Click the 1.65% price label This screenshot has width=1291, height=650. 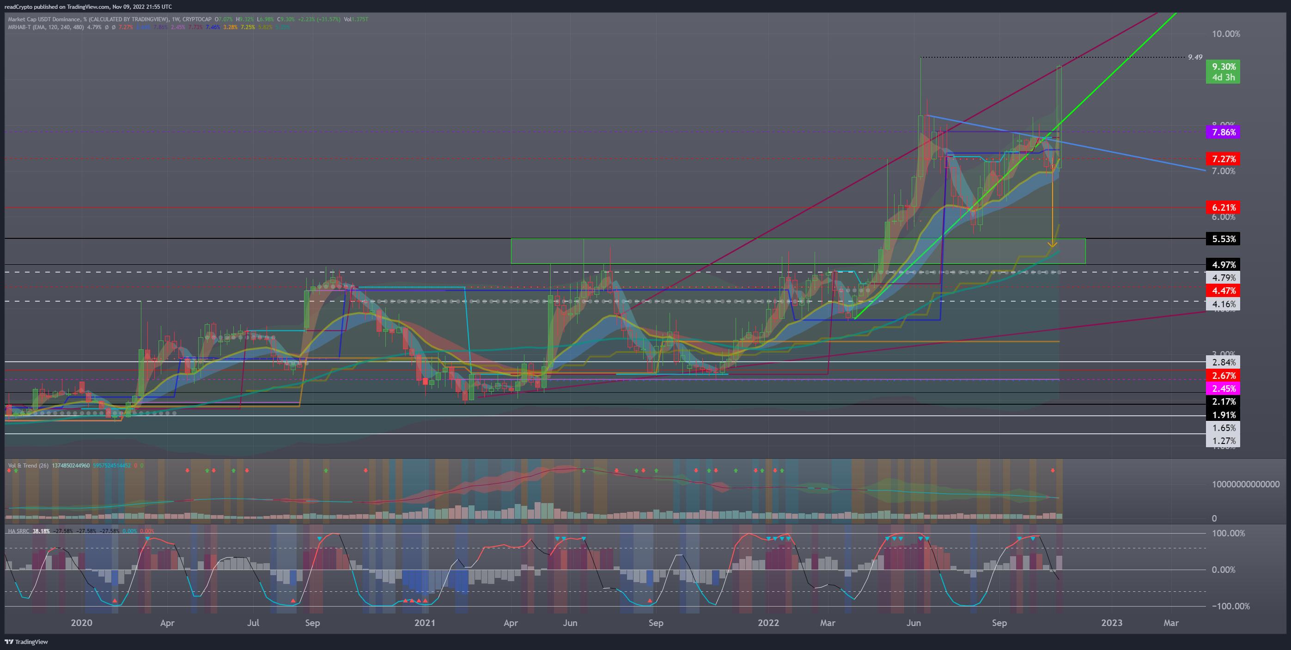tap(1224, 428)
